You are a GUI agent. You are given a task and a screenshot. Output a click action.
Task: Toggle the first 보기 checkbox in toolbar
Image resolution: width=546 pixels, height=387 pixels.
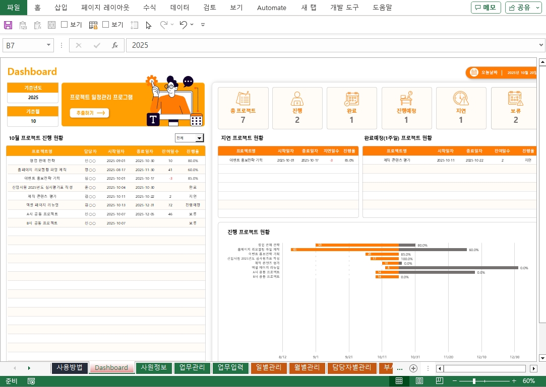[x=65, y=25]
